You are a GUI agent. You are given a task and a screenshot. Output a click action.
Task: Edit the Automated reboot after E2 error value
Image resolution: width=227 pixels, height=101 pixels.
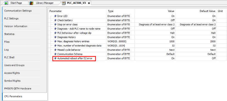155,58
